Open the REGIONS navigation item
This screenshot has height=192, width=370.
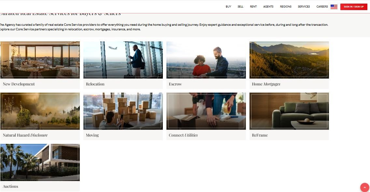point(286,7)
